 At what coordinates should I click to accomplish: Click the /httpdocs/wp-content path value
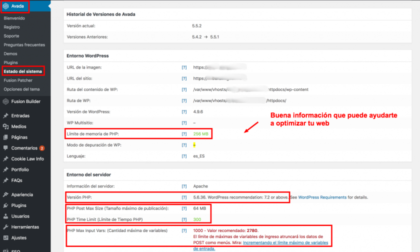tap(288, 89)
